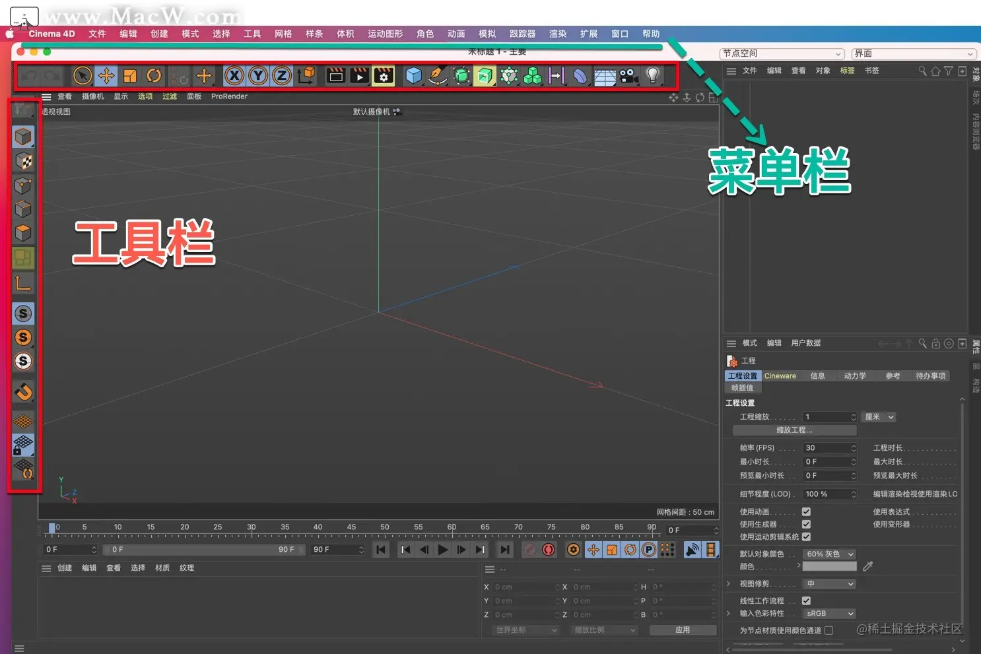Add a light bulb object
981x654 pixels.
tap(653, 76)
